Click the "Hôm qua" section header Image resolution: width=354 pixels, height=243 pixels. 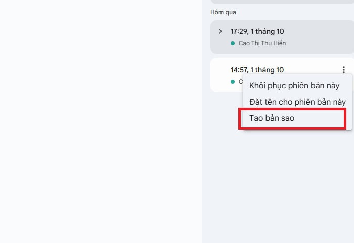[x=223, y=12]
